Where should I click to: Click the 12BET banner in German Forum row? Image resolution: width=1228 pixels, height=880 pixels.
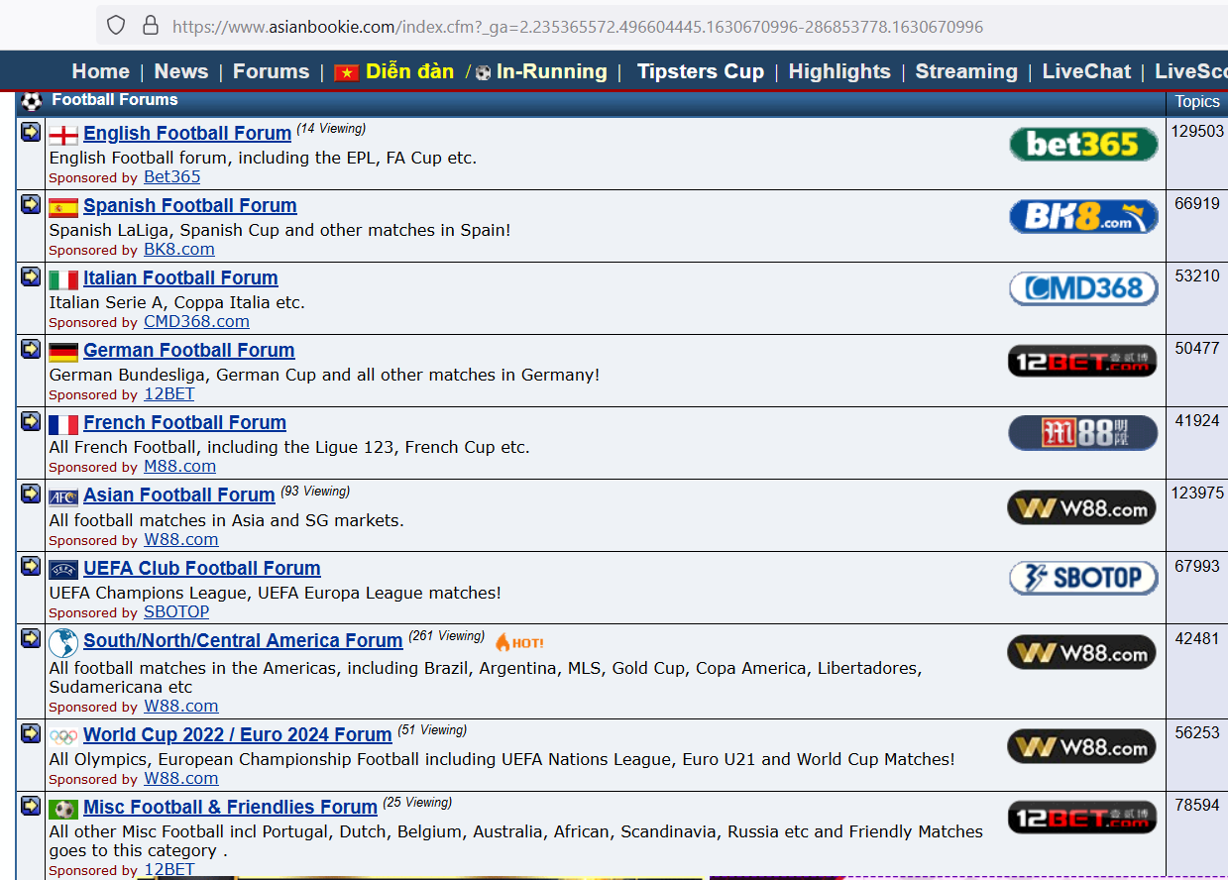click(x=1083, y=361)
